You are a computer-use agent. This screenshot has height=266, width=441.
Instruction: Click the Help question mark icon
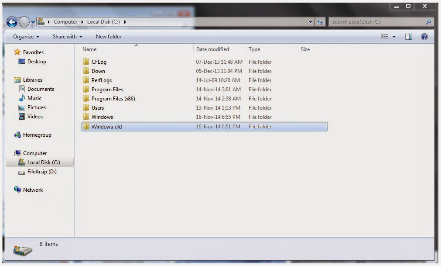pyautogui.click(x=424, y=37)
